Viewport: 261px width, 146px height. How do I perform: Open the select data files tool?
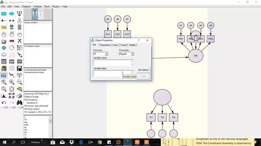click(x=4, y=62)
